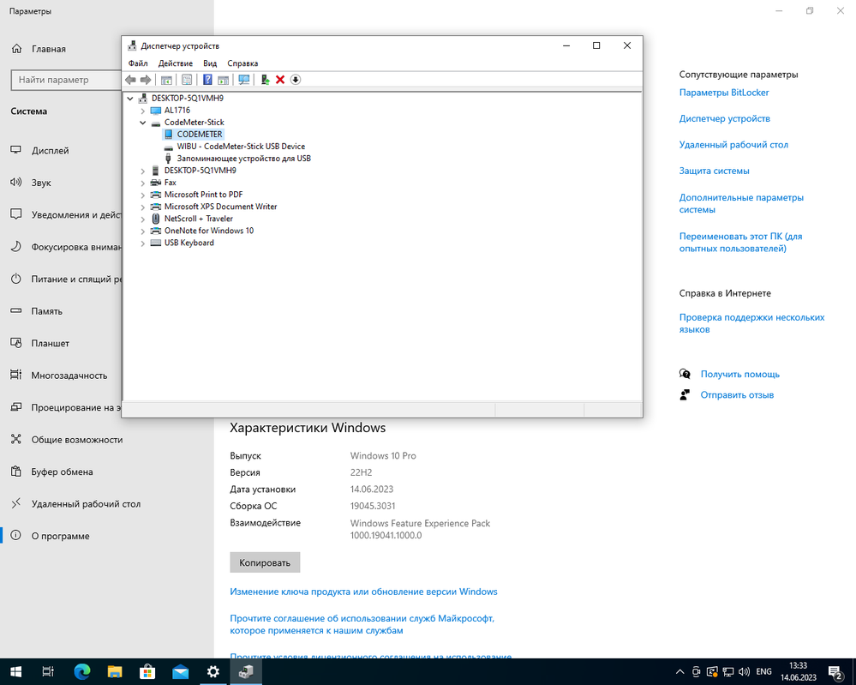
Task: Select the CODEMETER device entry
Action: click(x=200, y=135)
